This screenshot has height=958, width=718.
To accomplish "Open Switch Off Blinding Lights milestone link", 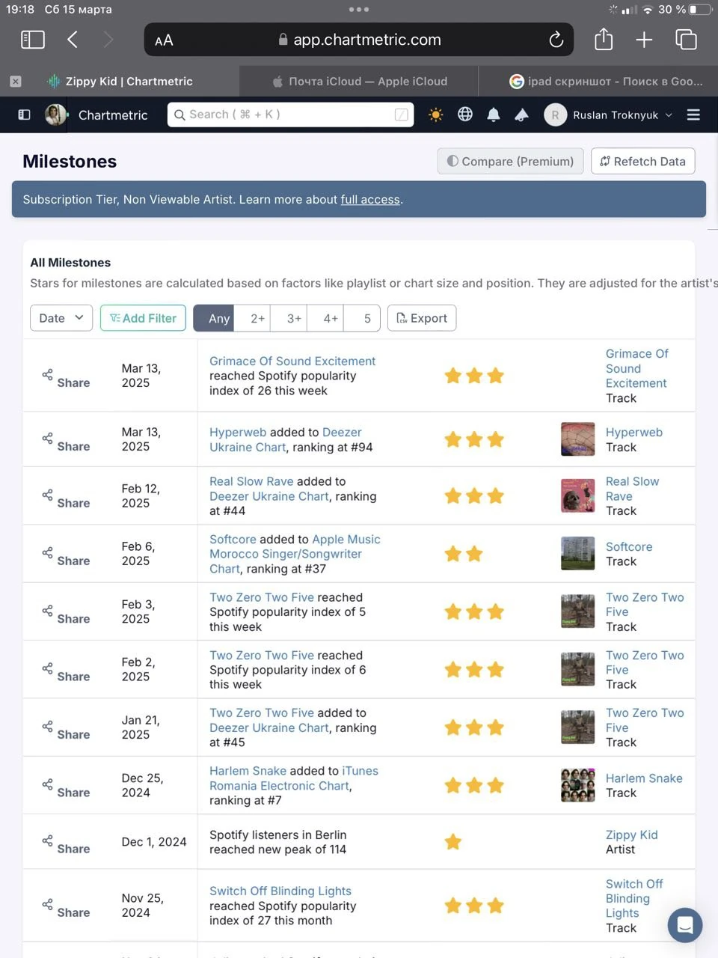I will click(x=280, y=891).
